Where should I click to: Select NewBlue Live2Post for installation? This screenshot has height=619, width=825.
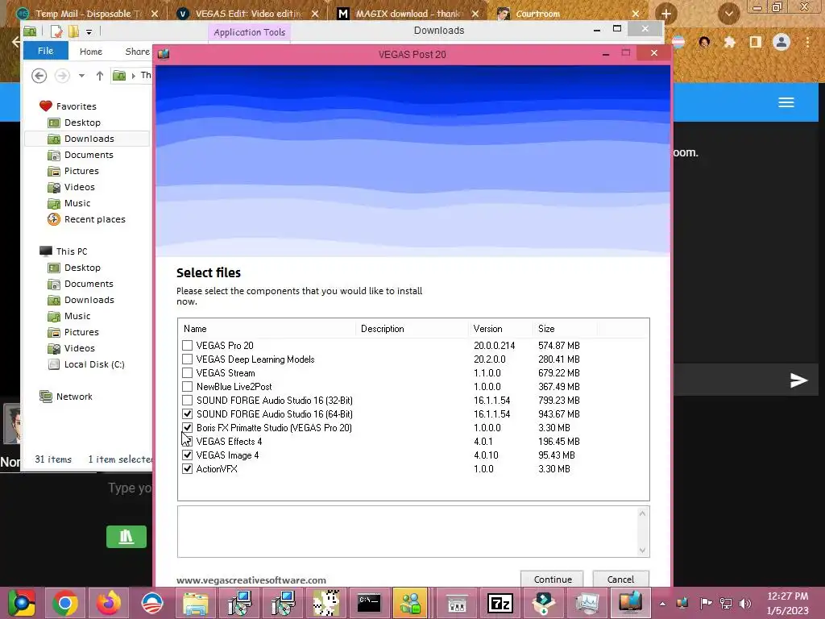(187, 386)
